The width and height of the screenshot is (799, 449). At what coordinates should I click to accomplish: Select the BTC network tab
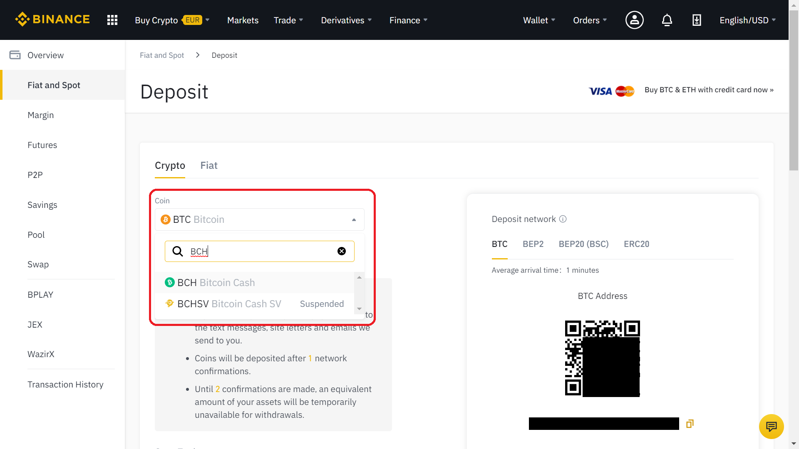(499, 244)
